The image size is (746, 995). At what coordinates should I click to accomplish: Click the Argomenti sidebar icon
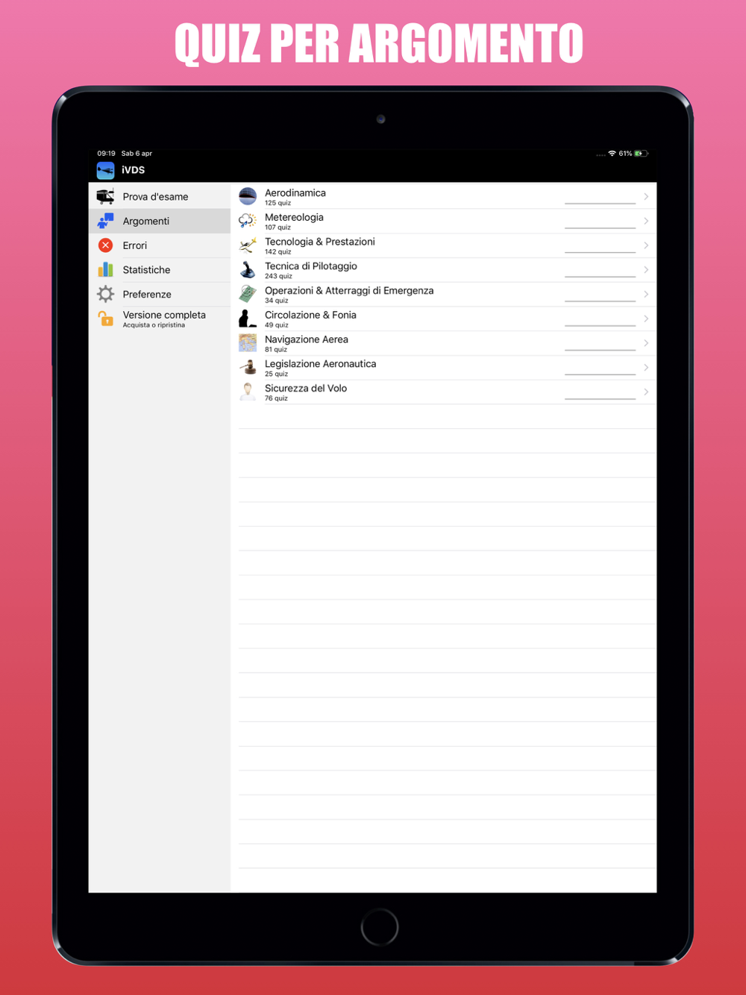[x=105, y=221]
